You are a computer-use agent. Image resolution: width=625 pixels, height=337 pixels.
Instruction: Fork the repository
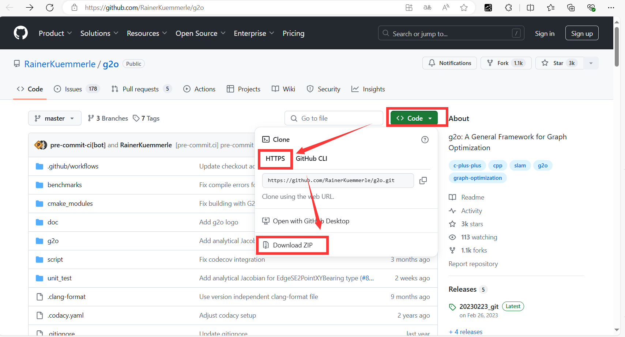[x=506, y=63]
